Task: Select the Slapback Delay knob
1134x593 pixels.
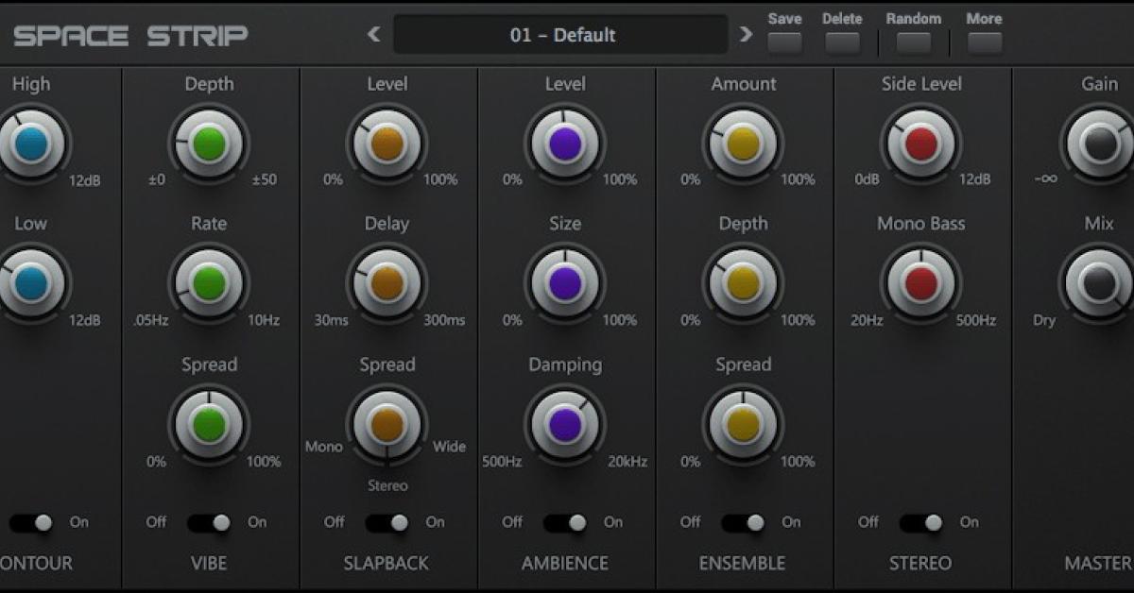Action: 387,283
